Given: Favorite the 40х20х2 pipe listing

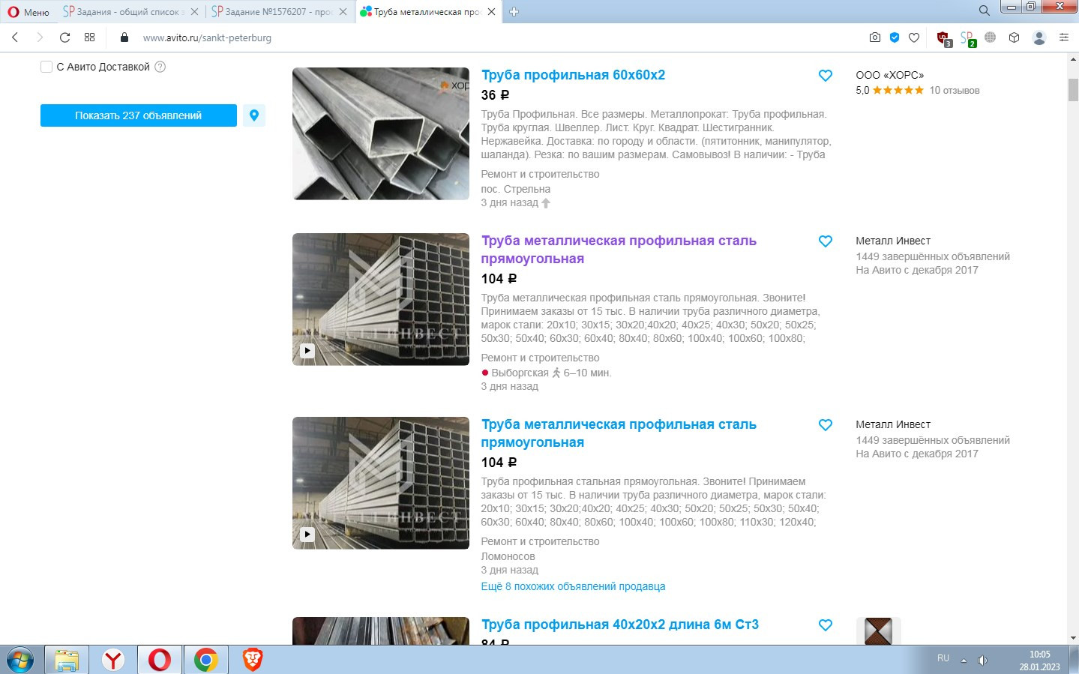Looking at the screenshot, I should coord(826,625).
